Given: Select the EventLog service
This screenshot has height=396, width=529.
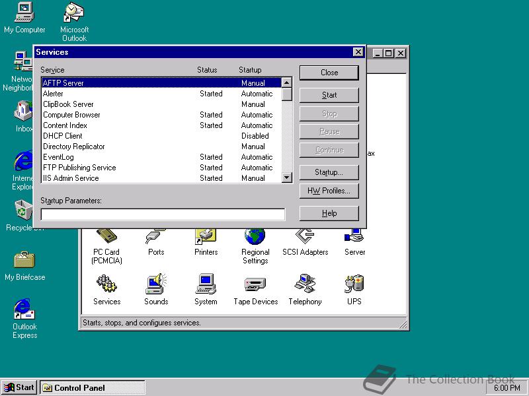Looking at the screenshot, I should pos(161,157).
